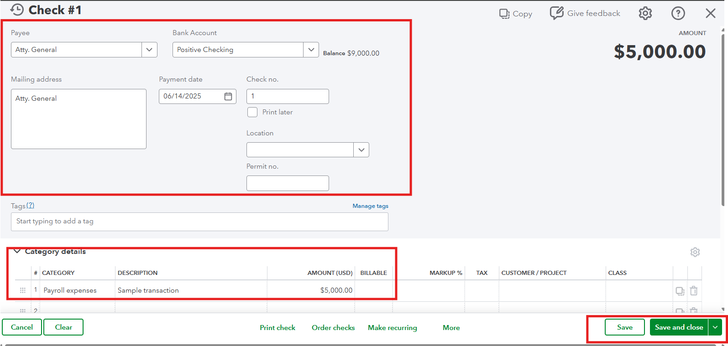Click the MARKUP % column header

[x=445, y=273]
